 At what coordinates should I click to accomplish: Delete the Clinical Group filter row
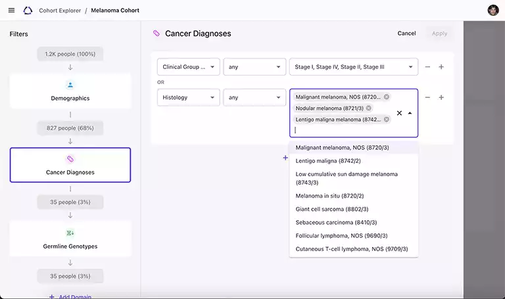coord(427,67)
